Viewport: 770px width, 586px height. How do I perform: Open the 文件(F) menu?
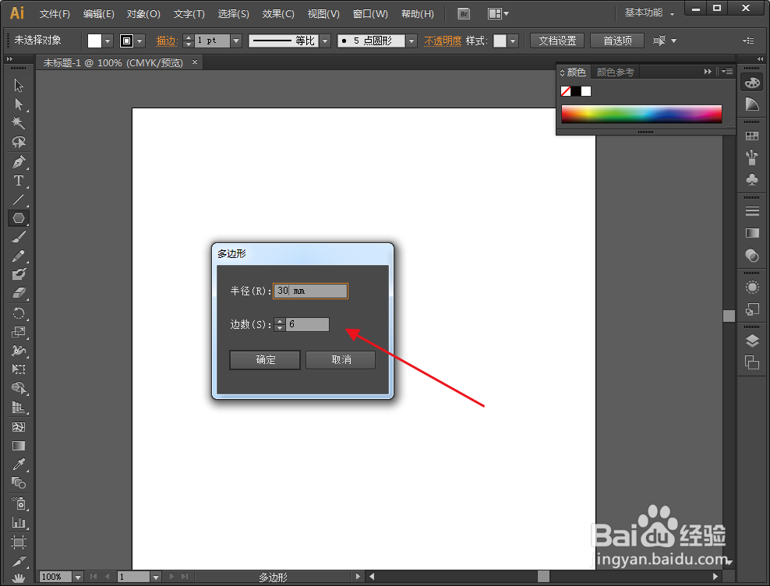(x=55, y=14)
